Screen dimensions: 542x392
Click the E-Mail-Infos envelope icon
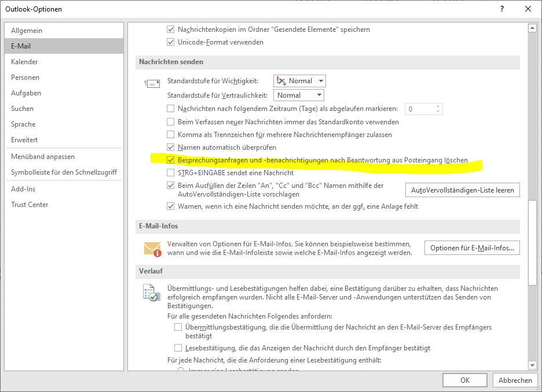coord(153,249)
